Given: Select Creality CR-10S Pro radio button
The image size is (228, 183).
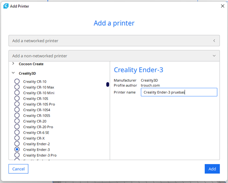Looking at the screenshot, I should click(17, 104).
